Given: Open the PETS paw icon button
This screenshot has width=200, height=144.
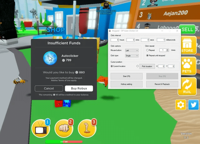Looking at the screenshot, I should 188,66.
